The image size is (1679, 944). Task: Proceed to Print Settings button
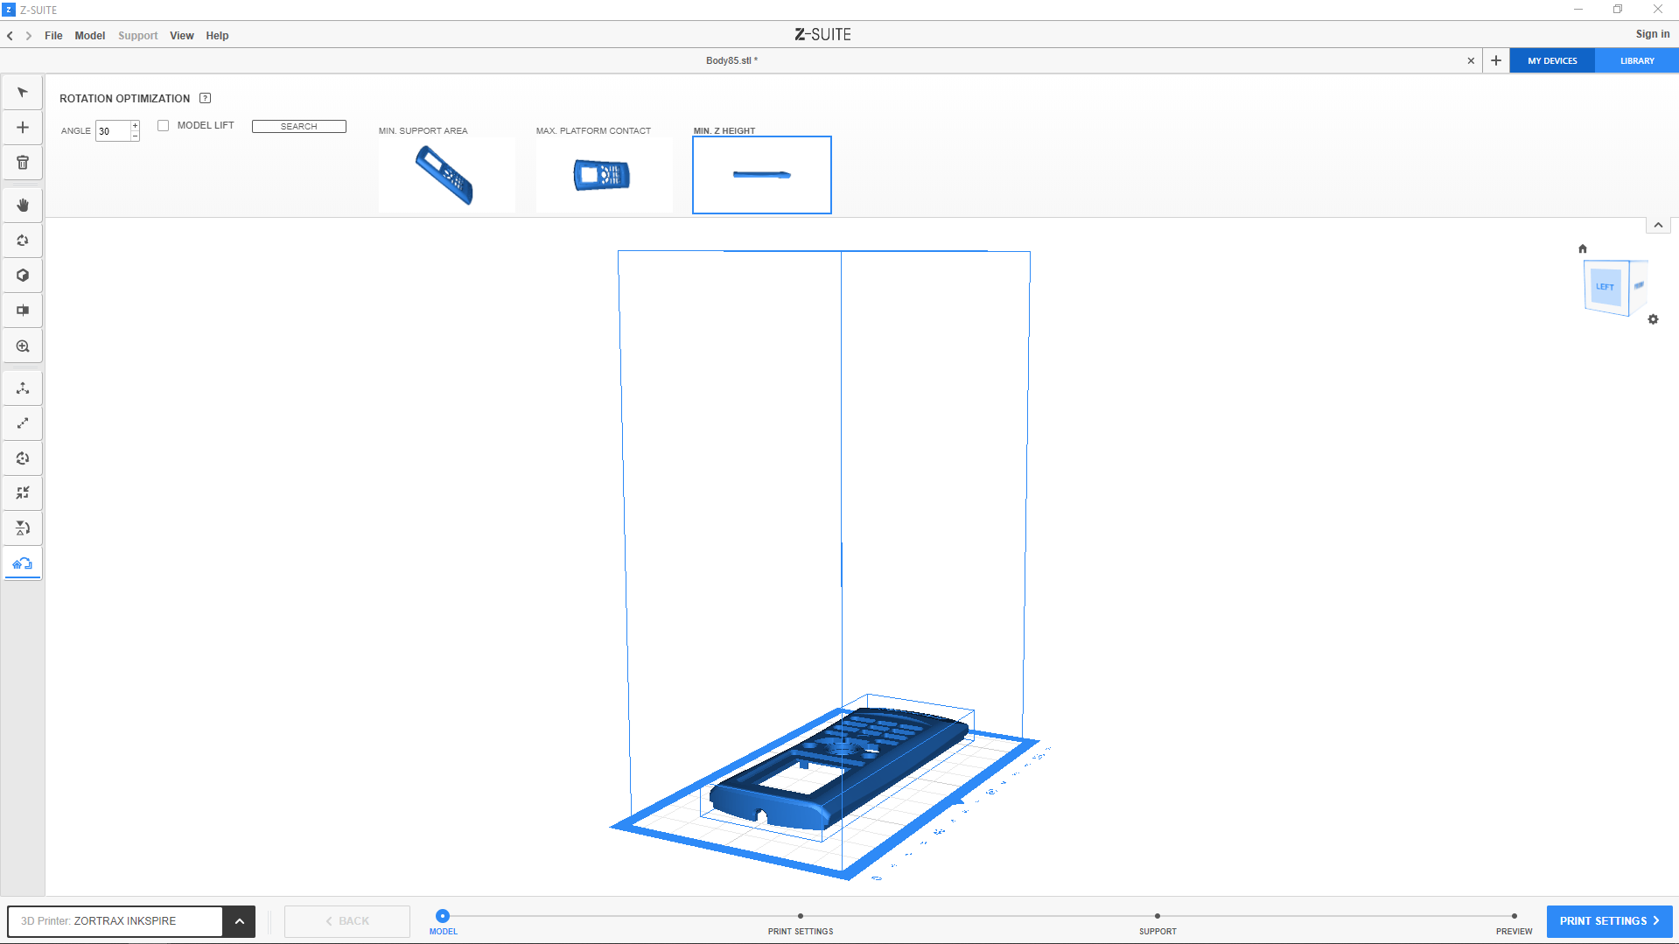tap(1609, 921)
